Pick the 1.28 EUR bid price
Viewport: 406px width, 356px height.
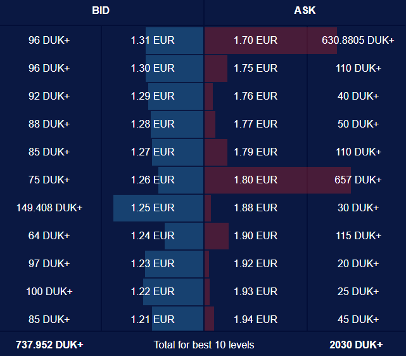153,124
